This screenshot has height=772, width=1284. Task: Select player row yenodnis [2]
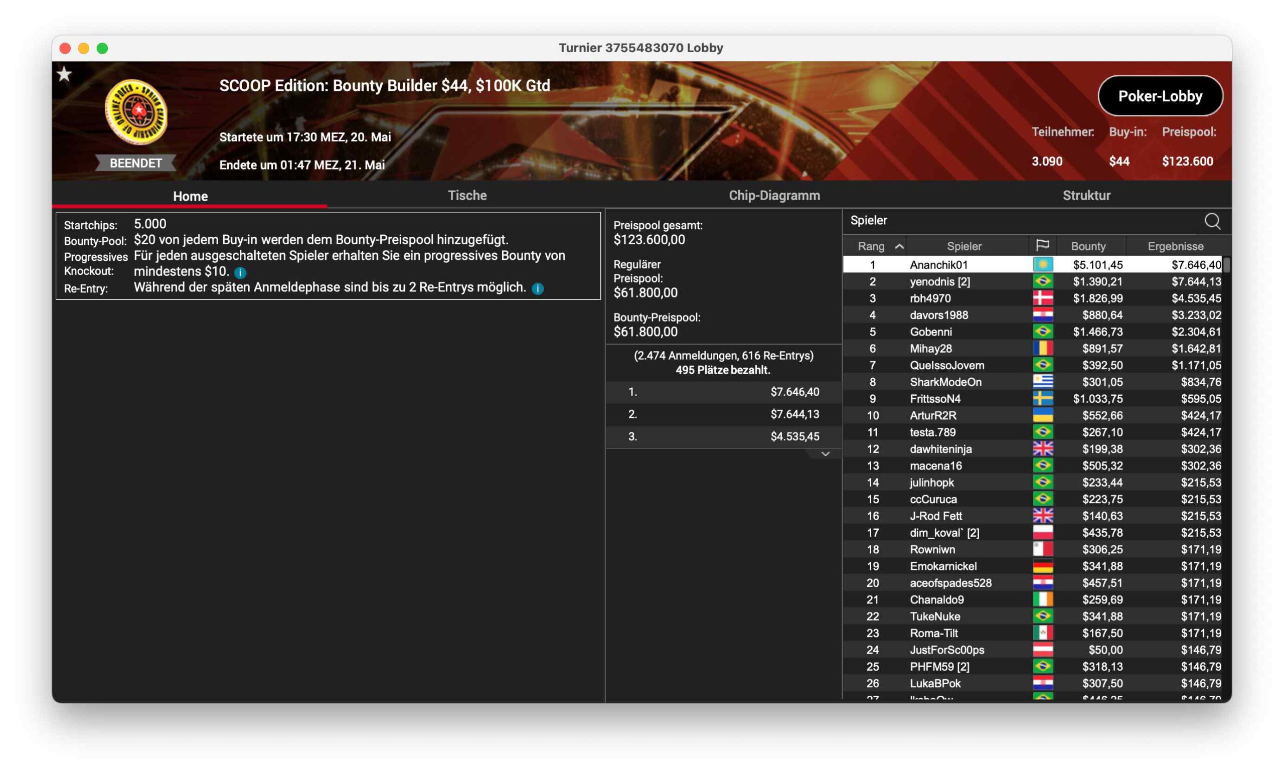(939, 281)
